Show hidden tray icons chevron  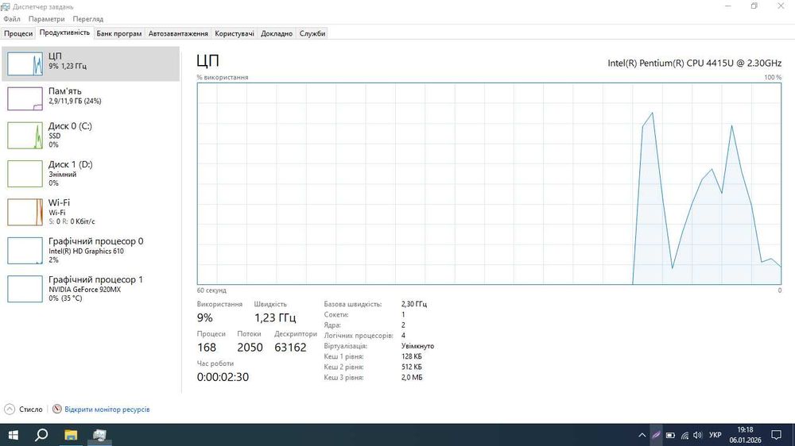pos(642,435)
